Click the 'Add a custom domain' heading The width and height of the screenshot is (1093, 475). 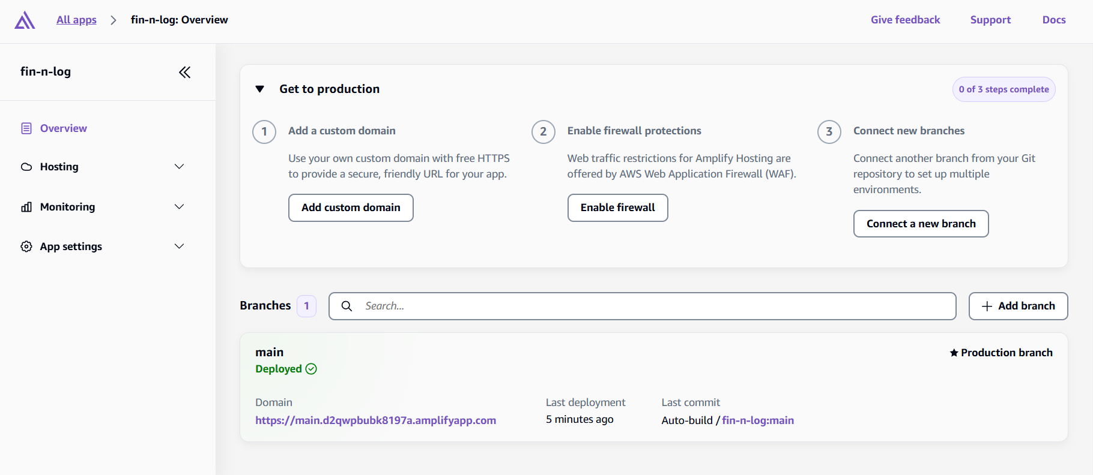[x=342, y=131]
